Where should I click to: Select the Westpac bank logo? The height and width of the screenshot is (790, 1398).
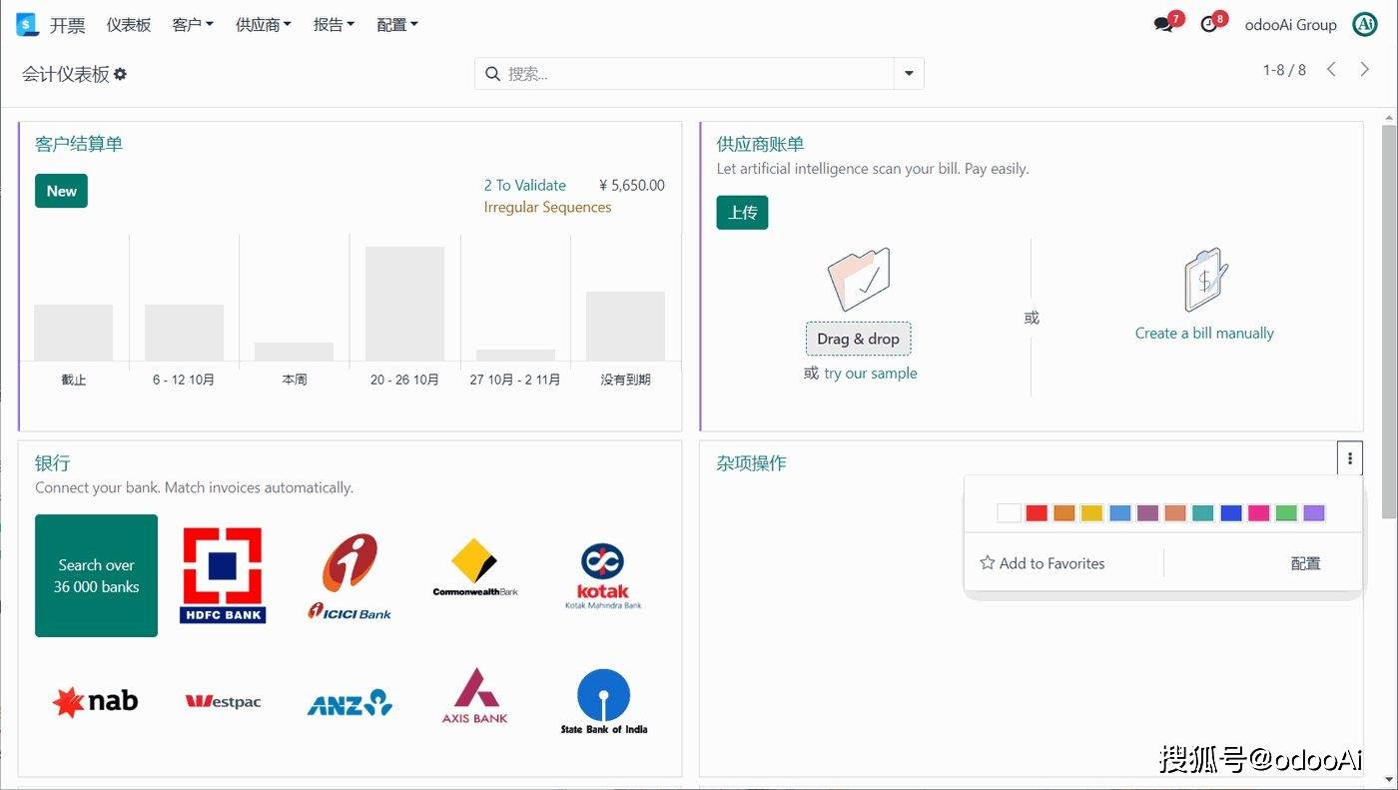[223, 702]
